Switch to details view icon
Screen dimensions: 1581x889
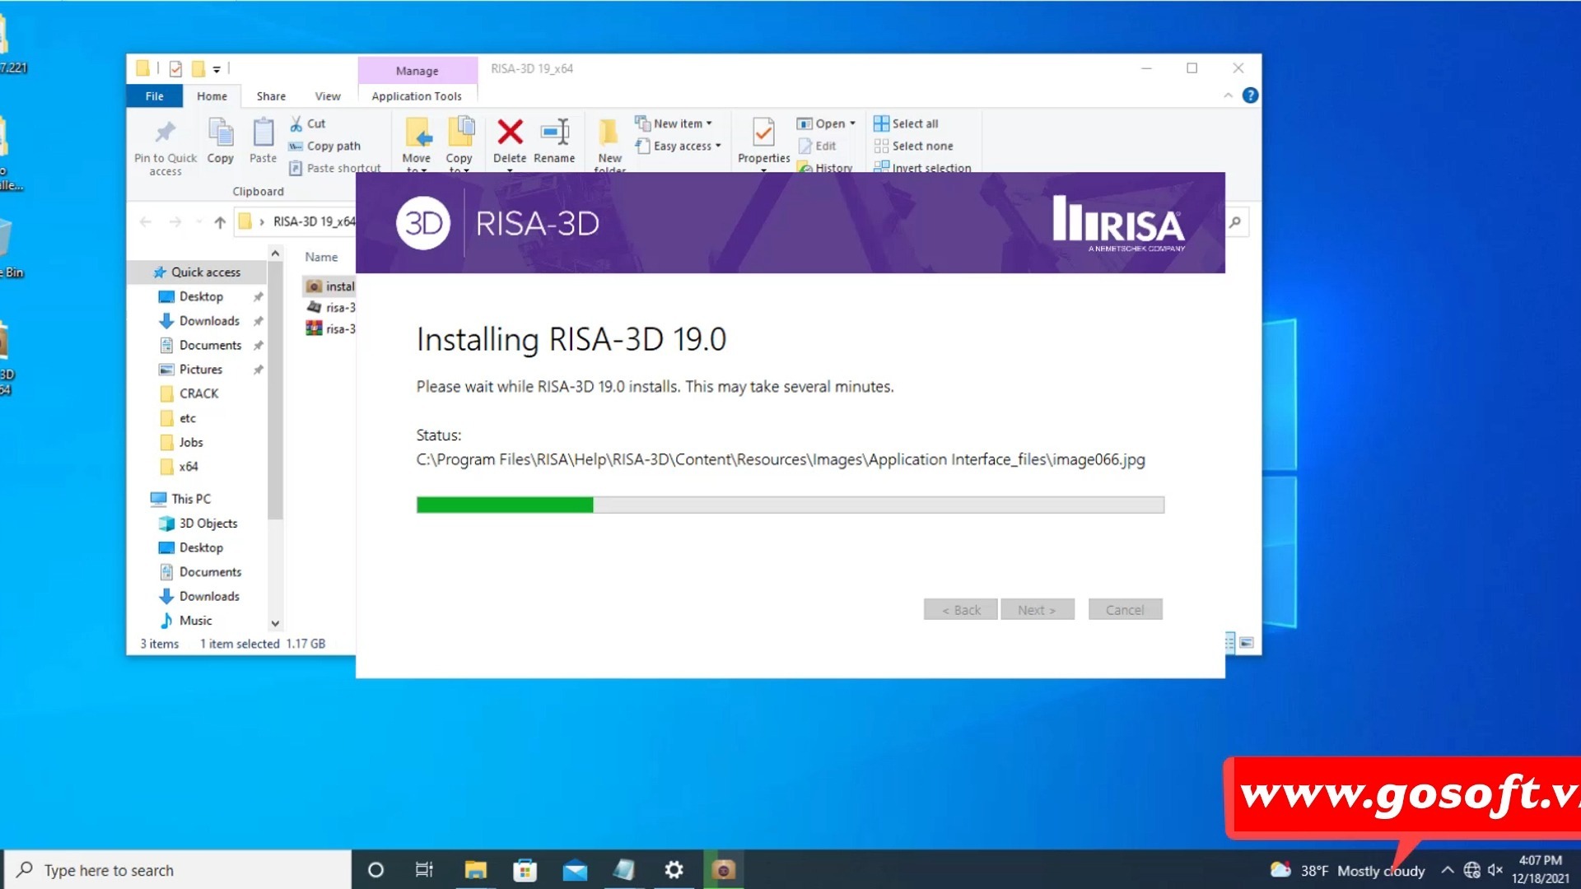(x=1229, y=643)
